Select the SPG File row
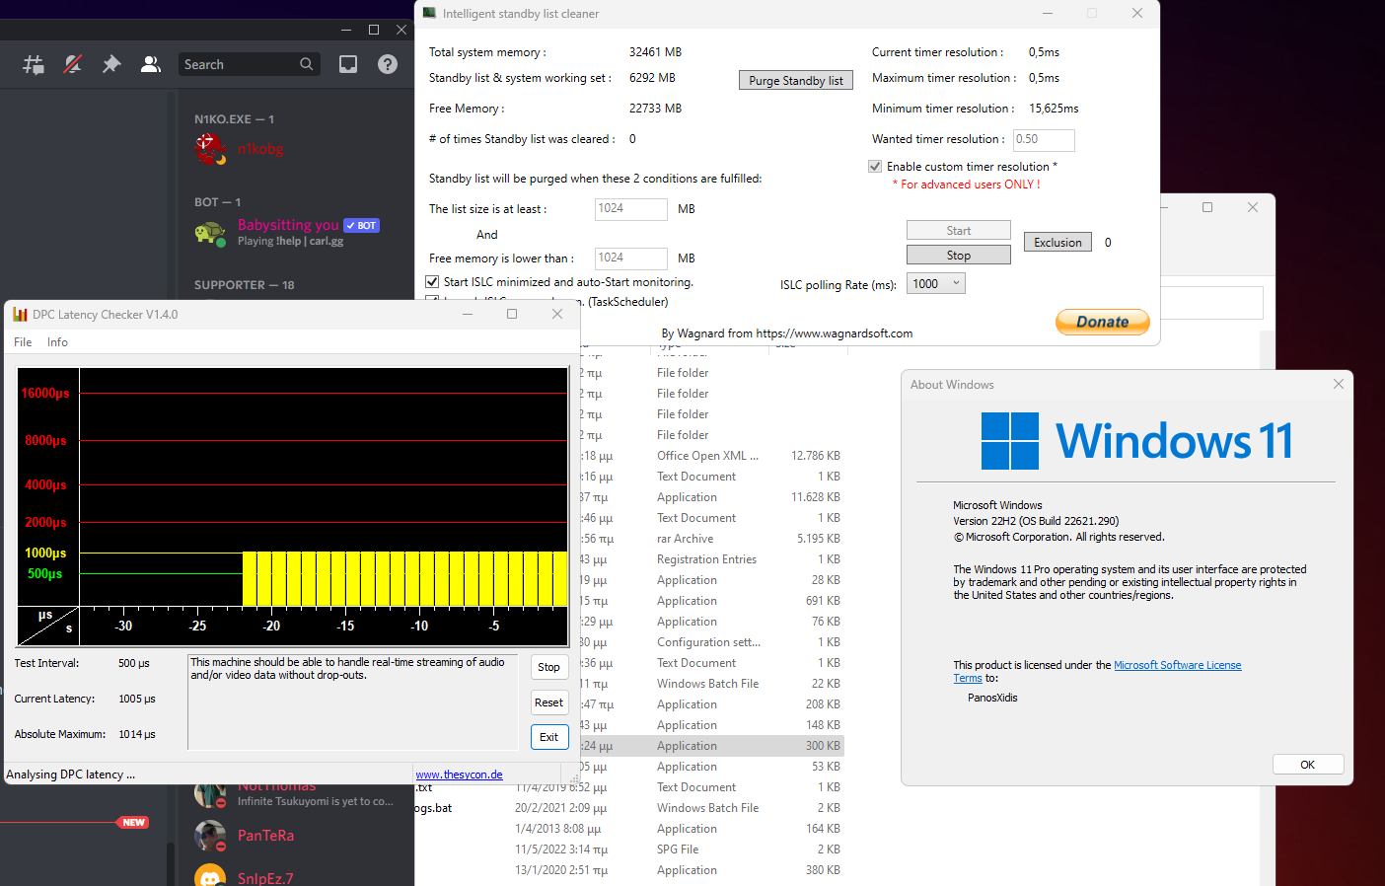 [629, 849]
